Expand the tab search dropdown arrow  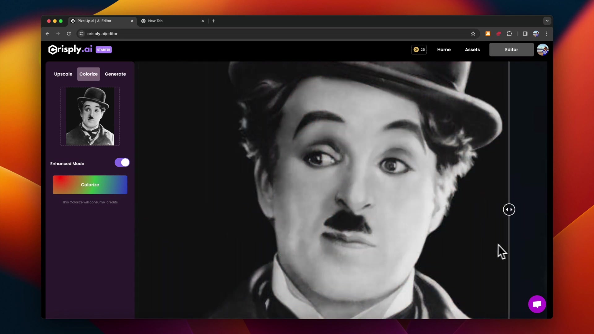[547, 21]
